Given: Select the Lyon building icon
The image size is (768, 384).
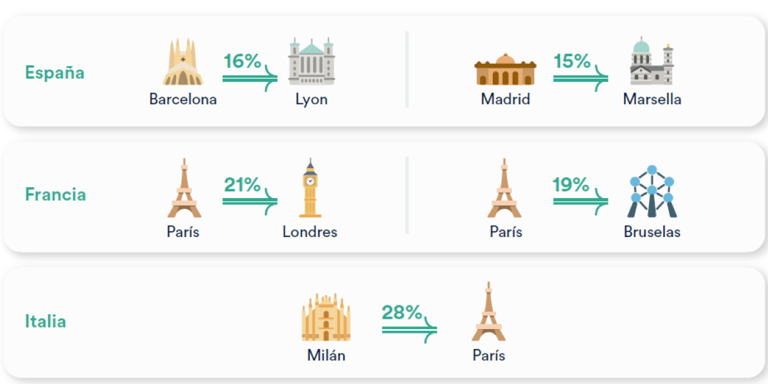Looking at the screenshot, I should 311,63.
